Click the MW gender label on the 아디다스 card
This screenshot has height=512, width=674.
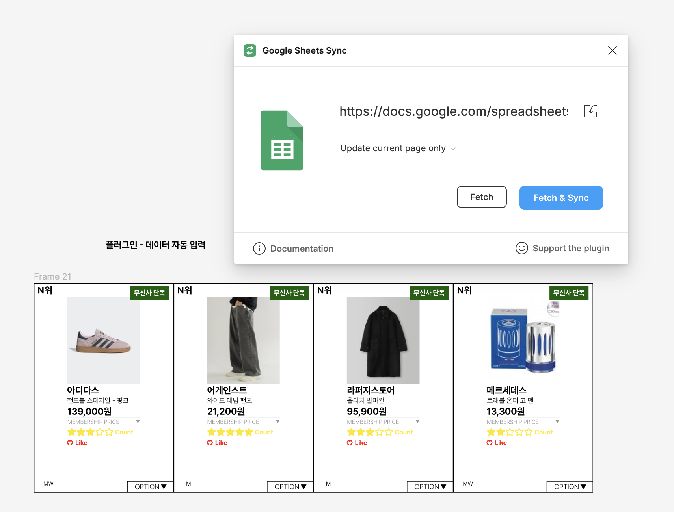pos(48,484)
